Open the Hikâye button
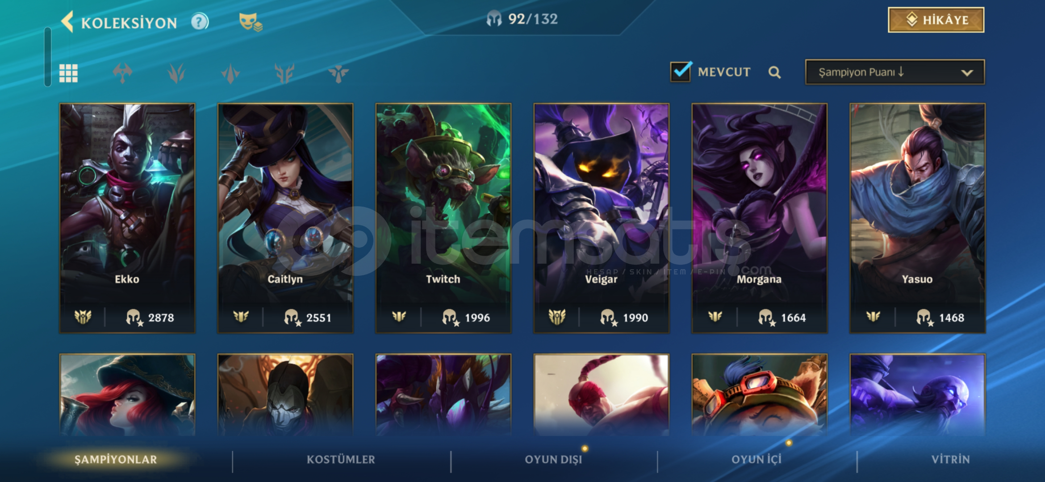Image resolution: width=1045 pixels, height=482 pixels. pos(936,20)
